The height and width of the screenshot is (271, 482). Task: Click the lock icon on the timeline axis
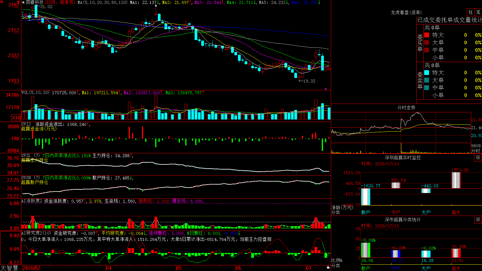tap(328, 267)
